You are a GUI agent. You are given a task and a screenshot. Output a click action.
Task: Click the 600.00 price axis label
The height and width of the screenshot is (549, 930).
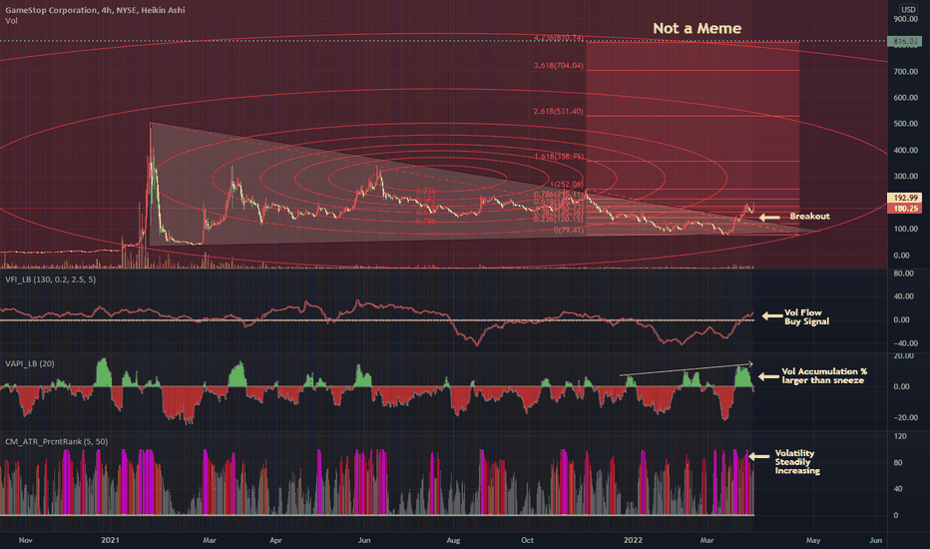(x=906, y=98)
